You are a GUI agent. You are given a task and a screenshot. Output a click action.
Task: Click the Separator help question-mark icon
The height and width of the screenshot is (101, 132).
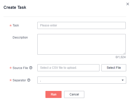(29, 80)
